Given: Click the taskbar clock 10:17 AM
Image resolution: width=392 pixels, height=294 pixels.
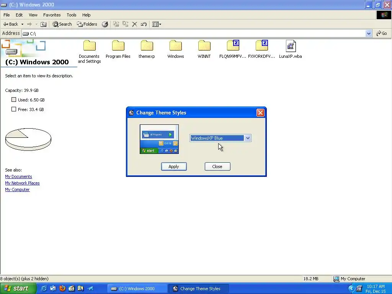Looking at the screenshot, I should coord(376,286).
